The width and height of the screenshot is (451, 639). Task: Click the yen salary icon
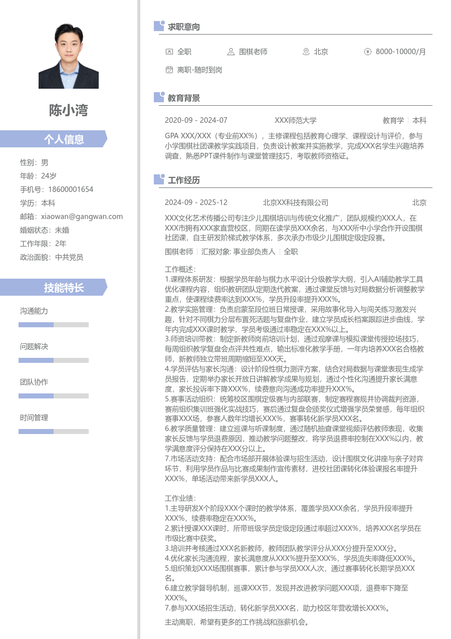click(367, 52)
